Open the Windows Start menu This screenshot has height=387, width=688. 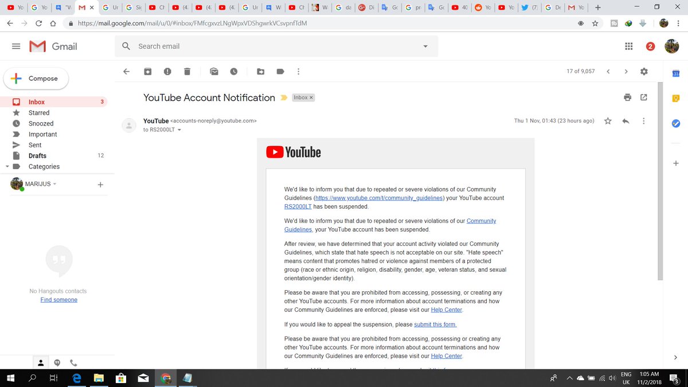10,378
